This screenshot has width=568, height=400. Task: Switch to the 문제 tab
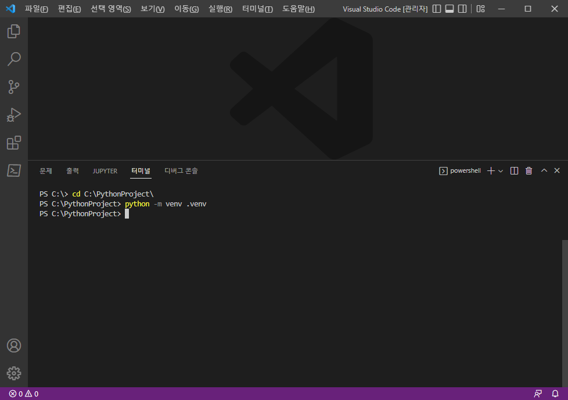click(46, 170)
